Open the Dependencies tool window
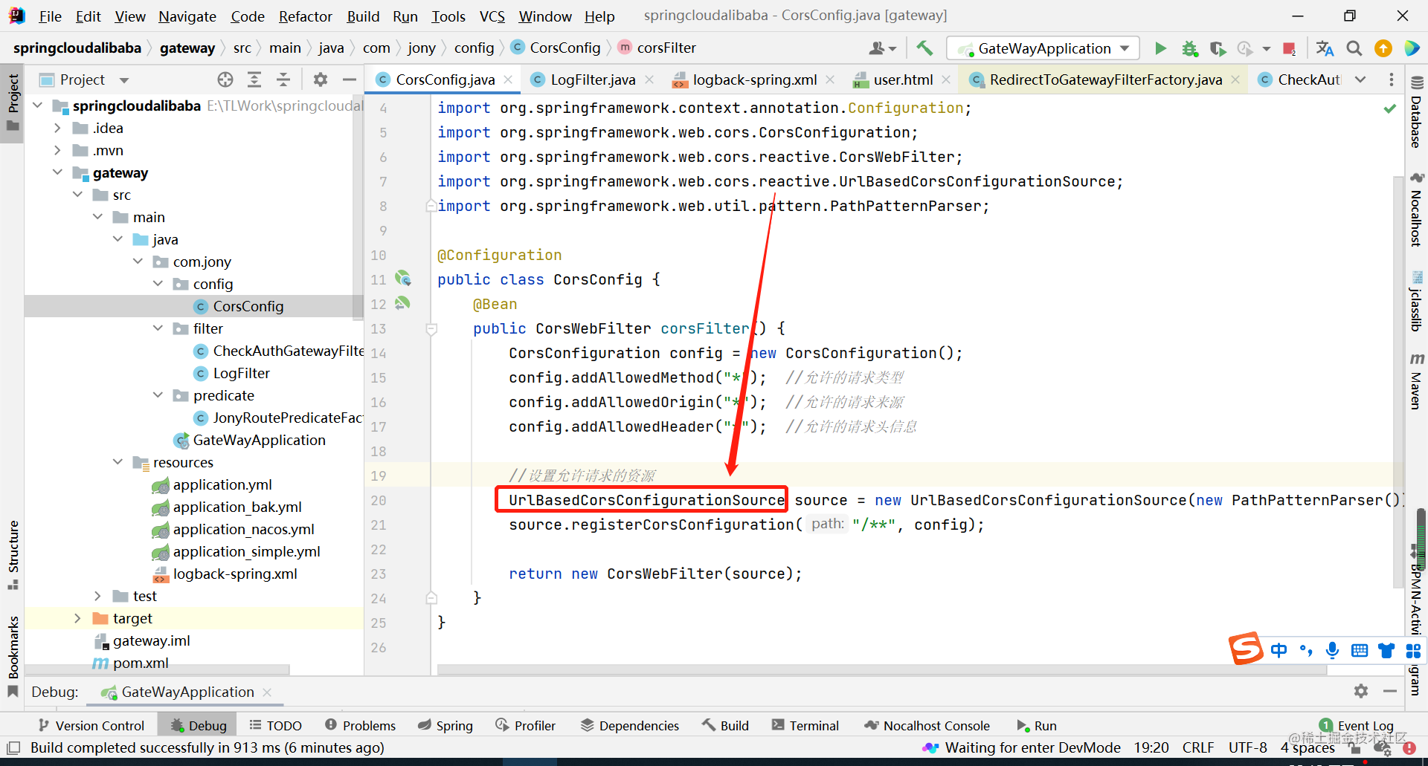 pos(630,725)
